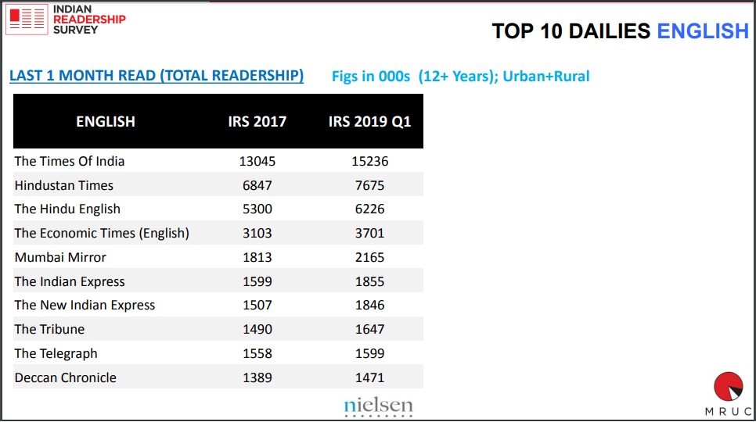Image resolution: width=756 pixels, height=422 pixels.
Task: Select the value 1855
Action: click(x=370, y=281)
